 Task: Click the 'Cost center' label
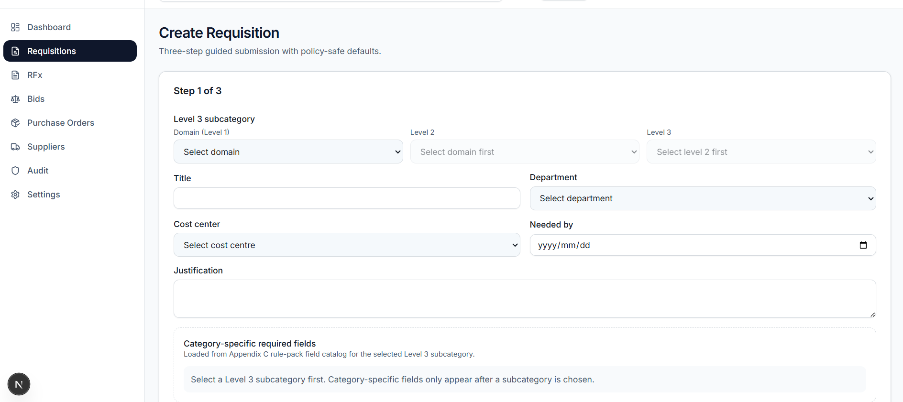[197, 224]
